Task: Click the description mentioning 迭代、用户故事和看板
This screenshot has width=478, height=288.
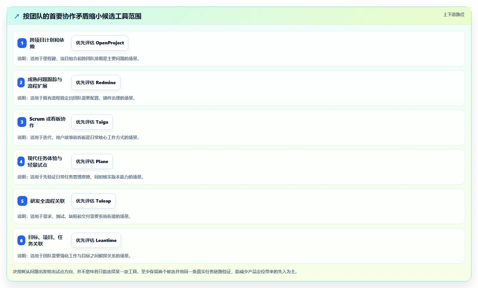Action: (x=79, y=137)
